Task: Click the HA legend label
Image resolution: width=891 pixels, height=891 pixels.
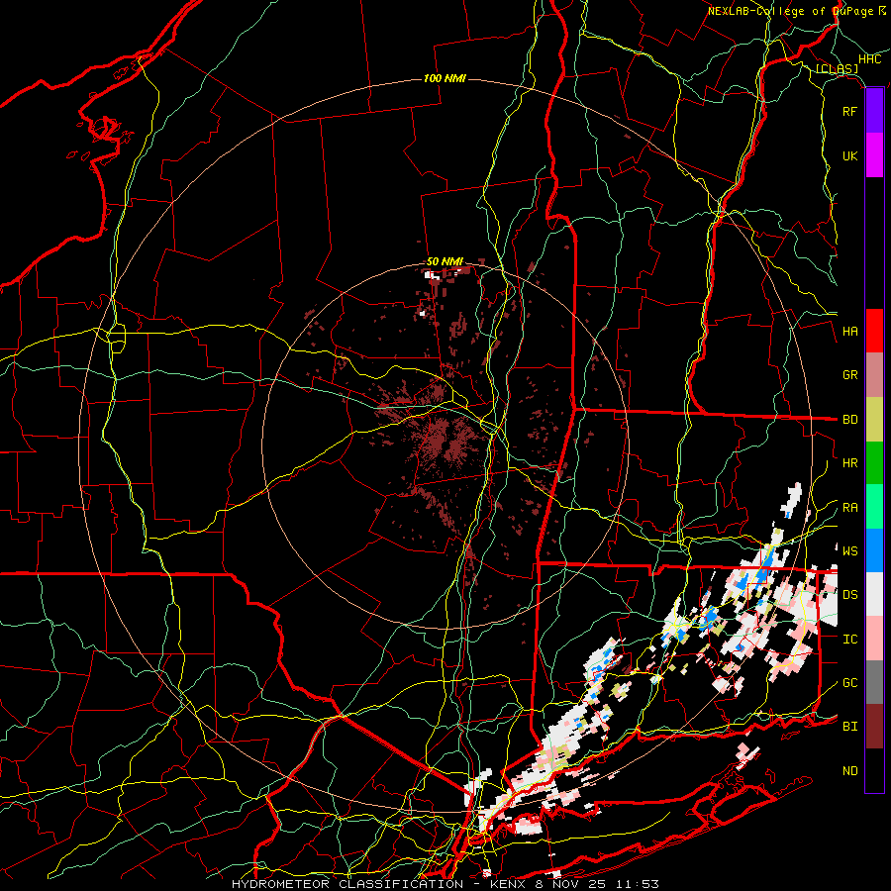Action: click(850, 332)
